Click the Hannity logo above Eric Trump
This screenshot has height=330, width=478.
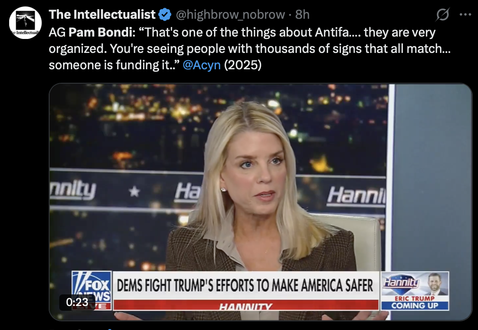coord(400,282)
